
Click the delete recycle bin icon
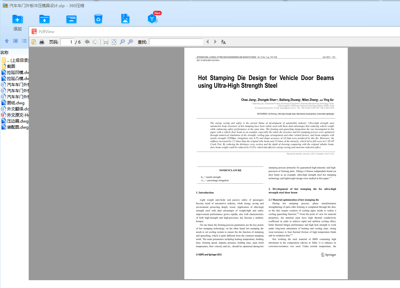pos(98,19)
